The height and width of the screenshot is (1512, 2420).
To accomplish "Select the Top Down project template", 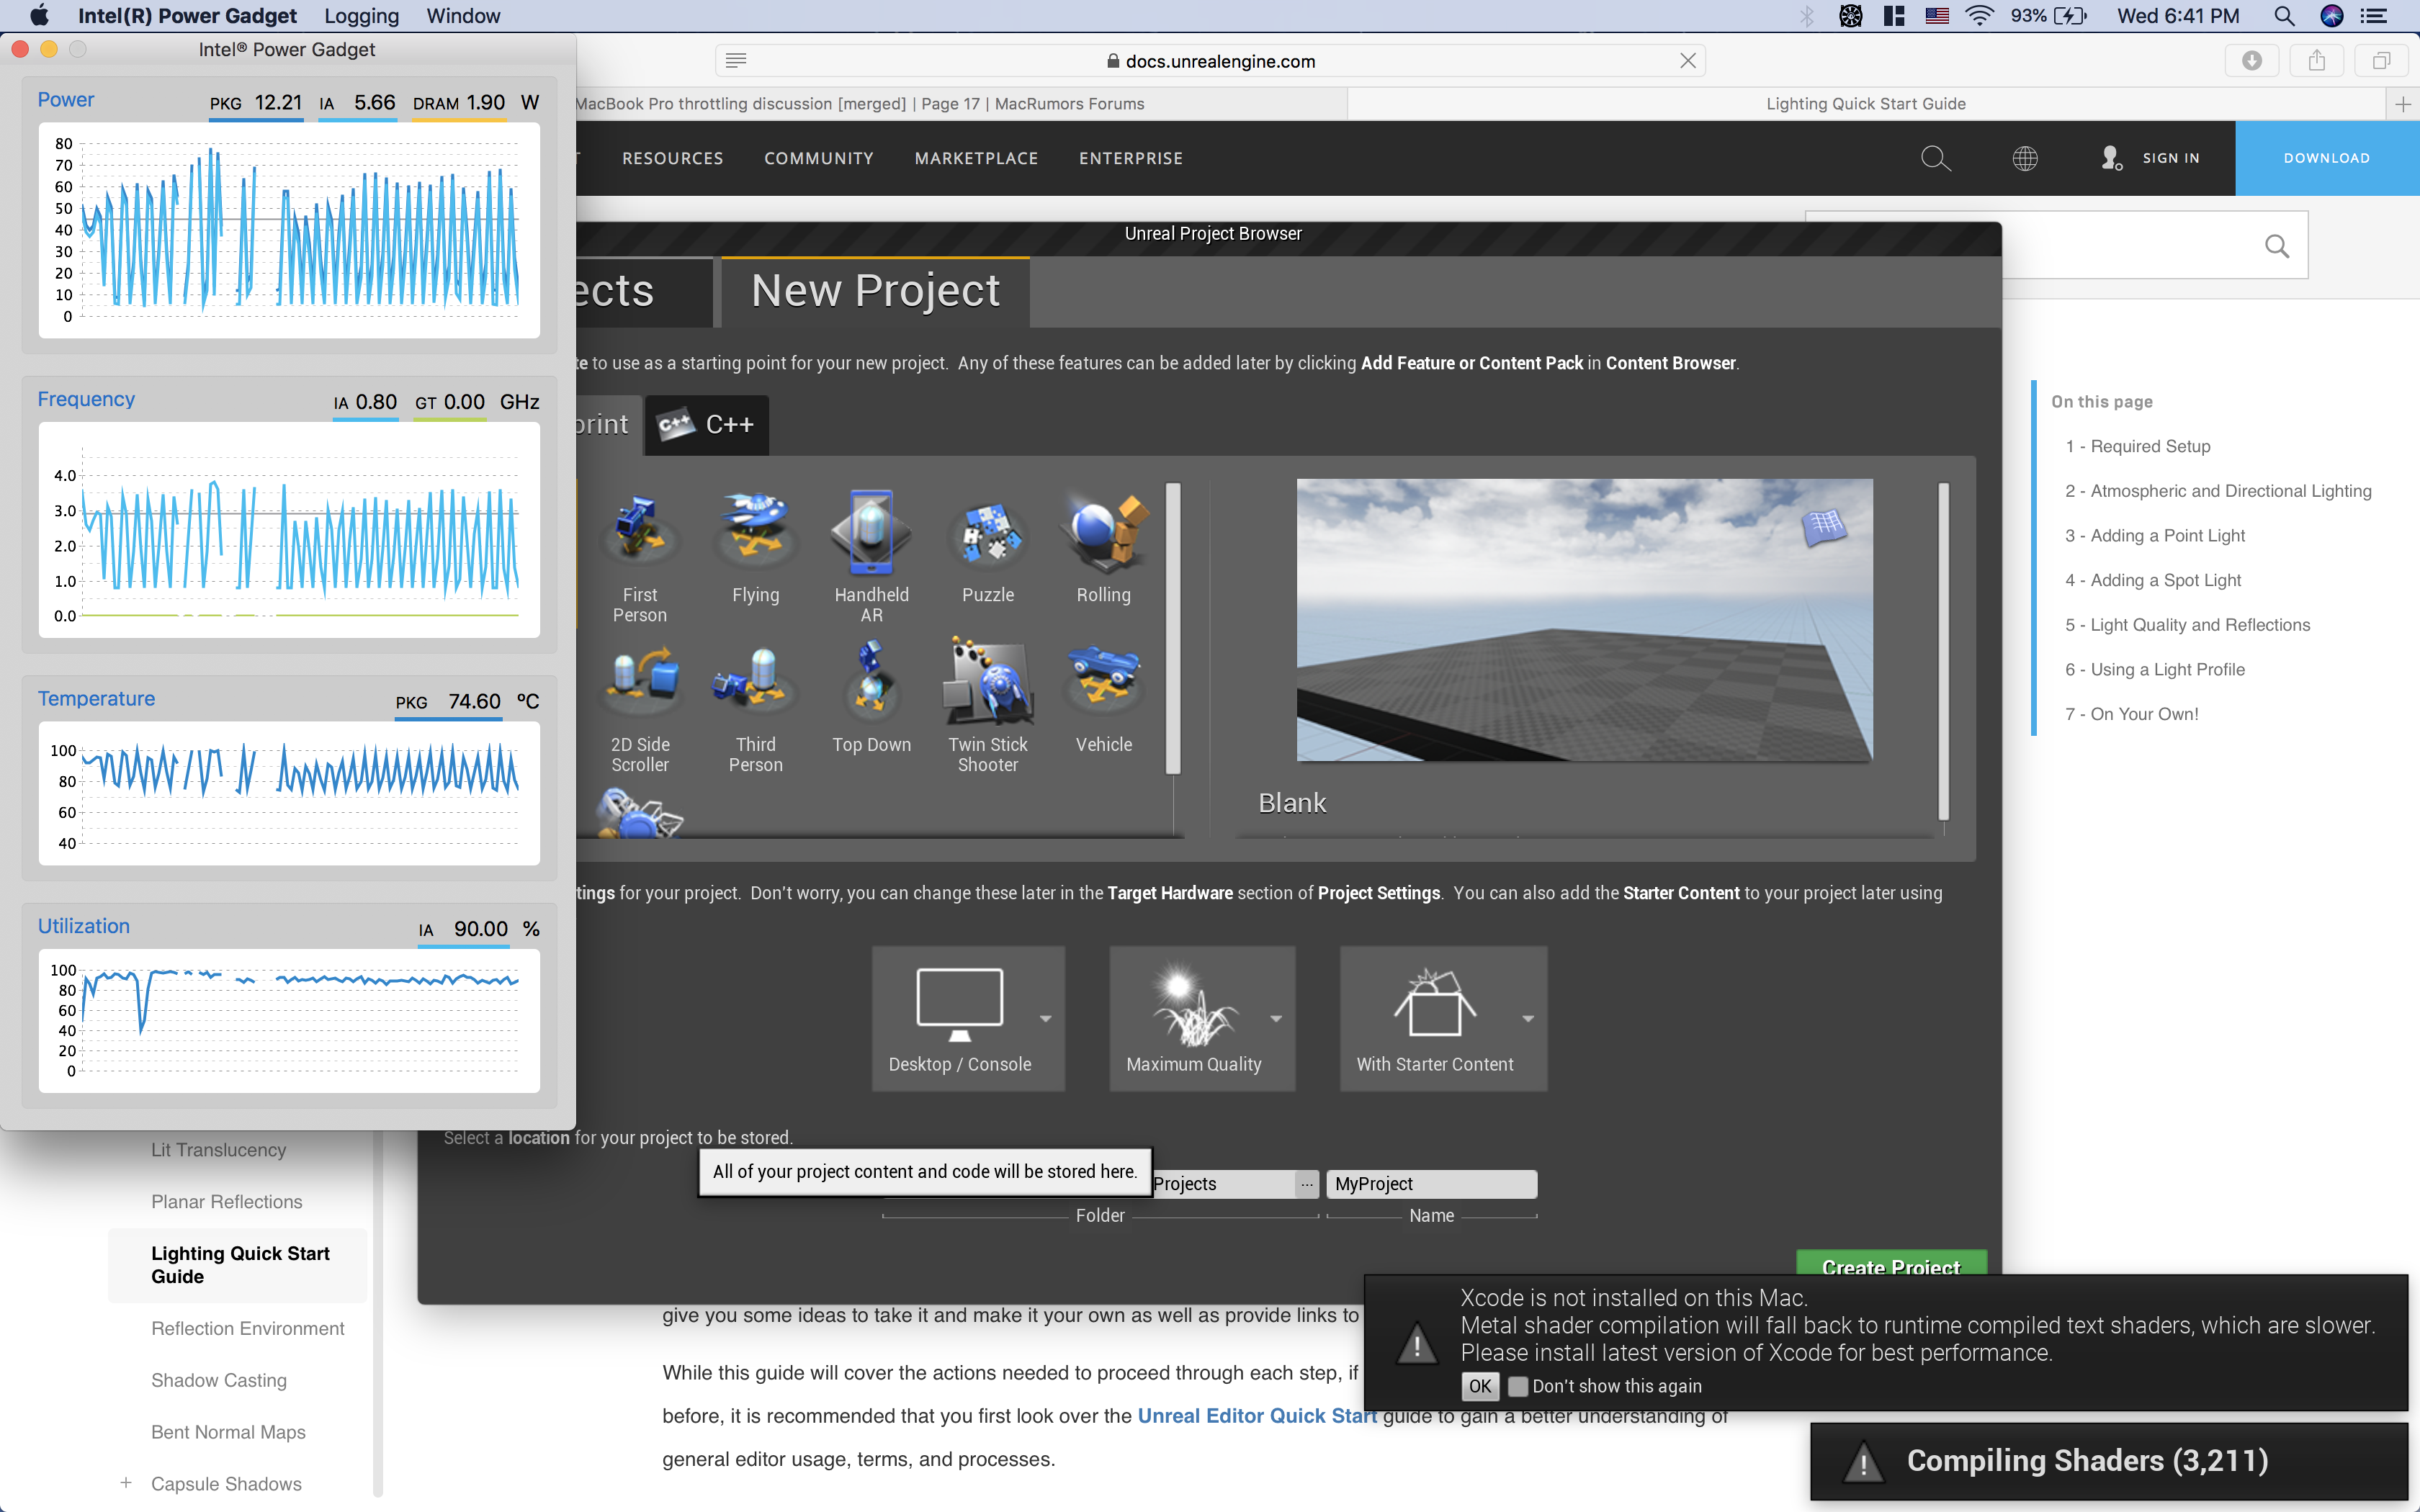I will point(871,698).
